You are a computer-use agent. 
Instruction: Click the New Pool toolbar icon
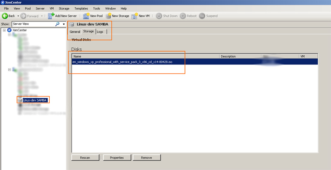pos(86,16)
